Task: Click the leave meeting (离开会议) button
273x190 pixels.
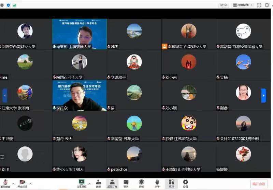Action: (x=259, y=184)
